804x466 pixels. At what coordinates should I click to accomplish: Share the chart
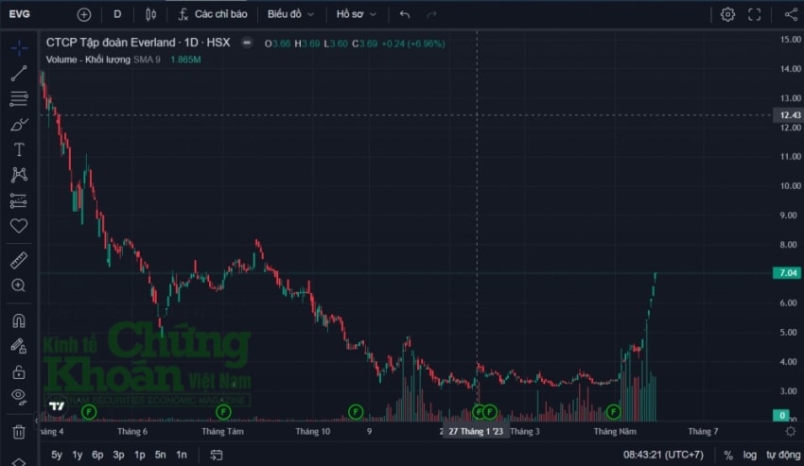pos(791,14)
